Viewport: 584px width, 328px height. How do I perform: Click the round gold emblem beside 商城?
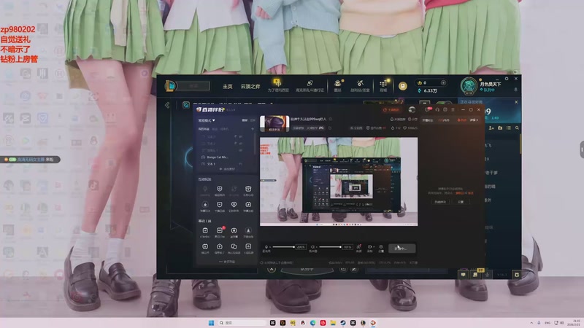click(402, 86)
